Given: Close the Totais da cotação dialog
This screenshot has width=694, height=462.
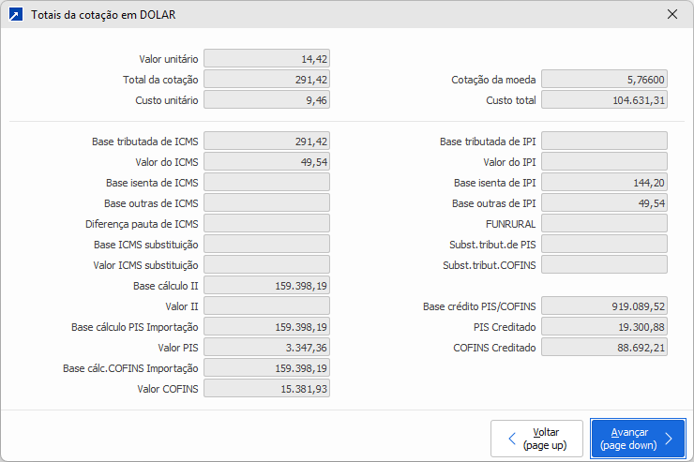Looking at the screenshot, I should tap(671, 15).
